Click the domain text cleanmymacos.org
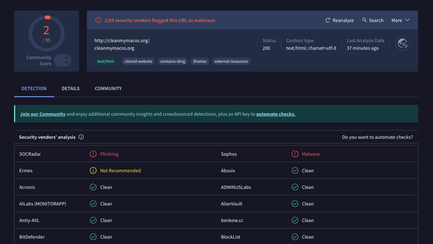This screenshot has width=433, height=244. click(x=114, y=48)
